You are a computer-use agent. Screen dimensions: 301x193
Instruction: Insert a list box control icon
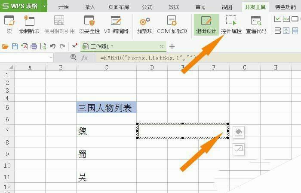coord(278,30)
